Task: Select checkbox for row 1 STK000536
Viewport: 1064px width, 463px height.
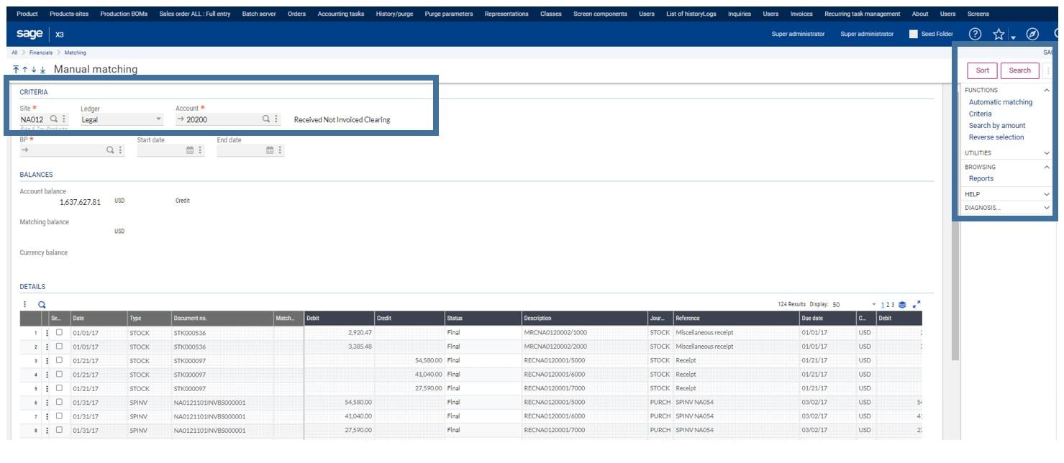Action: click(x=59, y=332)
